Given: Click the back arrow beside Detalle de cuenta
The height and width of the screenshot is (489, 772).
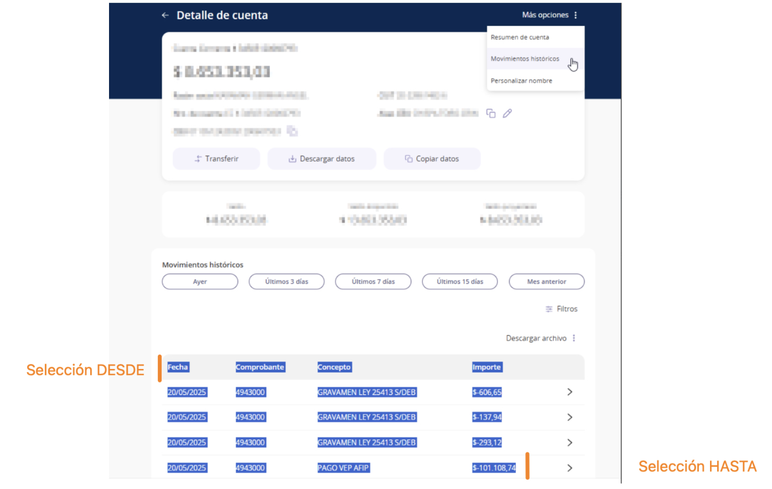Looking at the screenshot, I should 165,15.
